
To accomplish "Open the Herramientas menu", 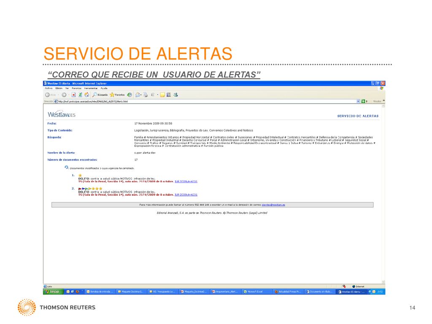I will 91,89.
